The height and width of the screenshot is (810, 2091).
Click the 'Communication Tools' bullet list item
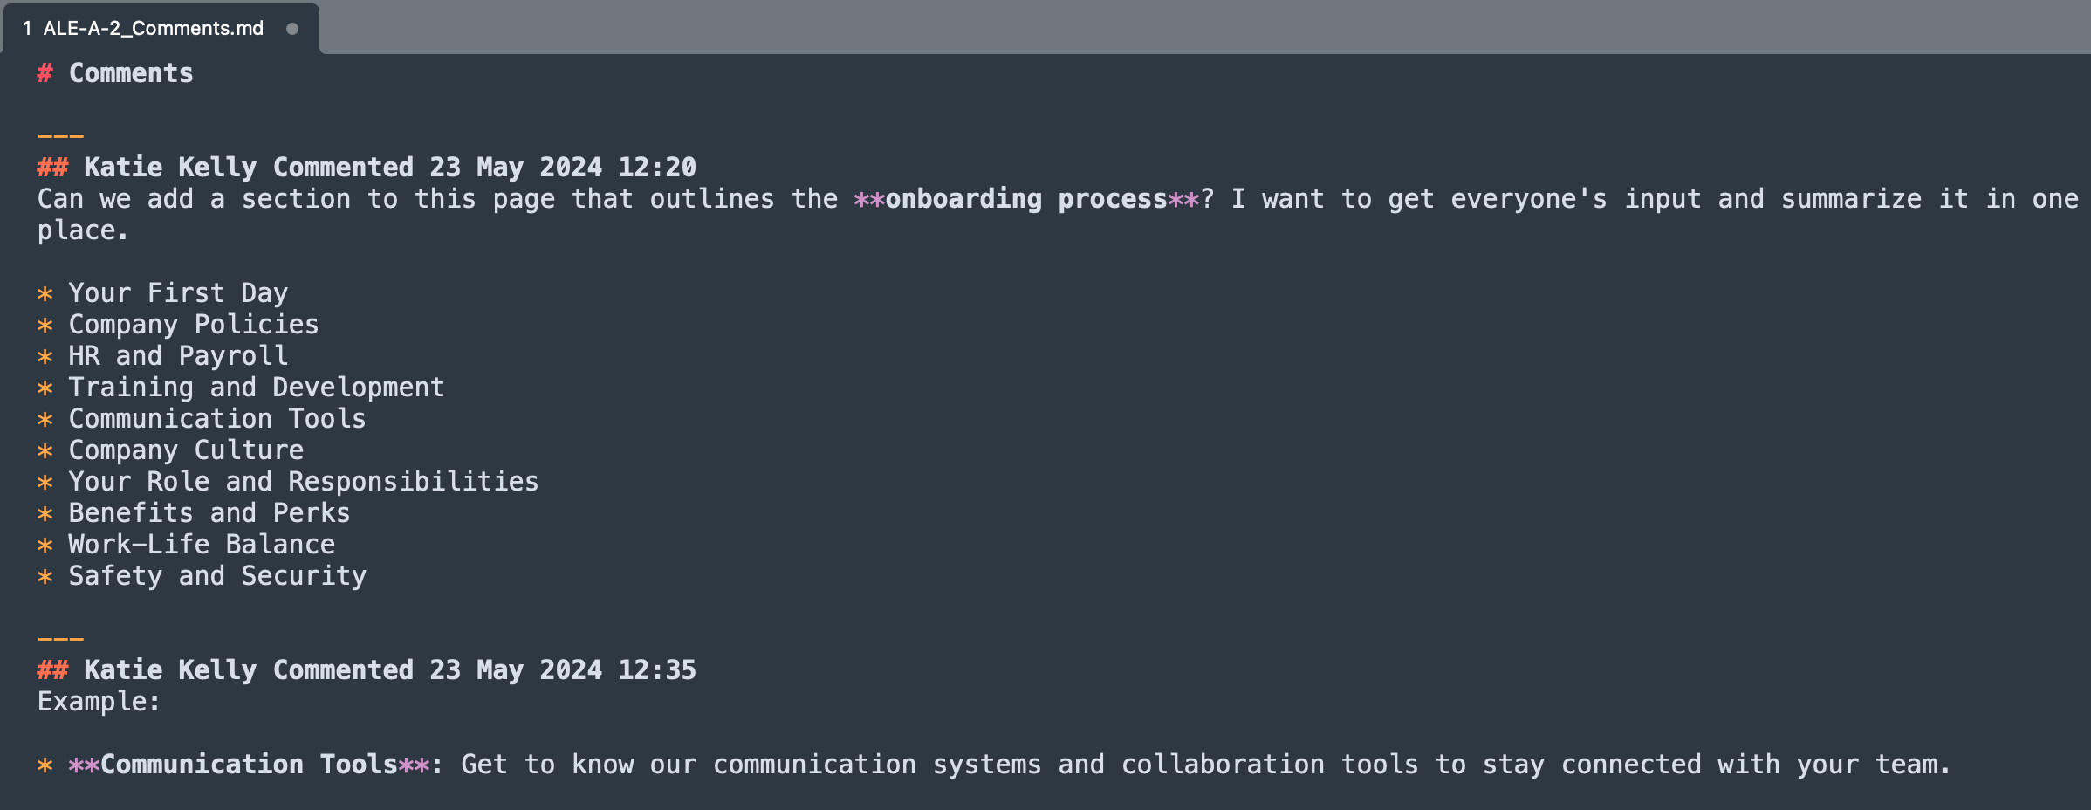point(217,419)
